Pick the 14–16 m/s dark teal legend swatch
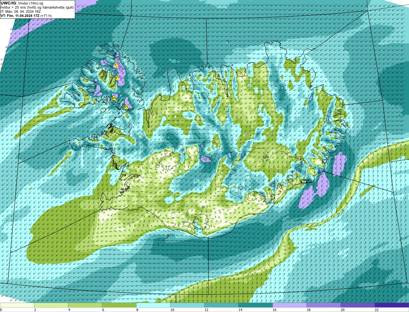The width and height of the screenshot is (409, 312). click(256, 305)
